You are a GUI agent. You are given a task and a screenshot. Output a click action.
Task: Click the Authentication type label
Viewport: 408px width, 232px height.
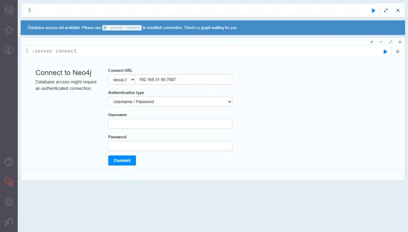point(126,93)
